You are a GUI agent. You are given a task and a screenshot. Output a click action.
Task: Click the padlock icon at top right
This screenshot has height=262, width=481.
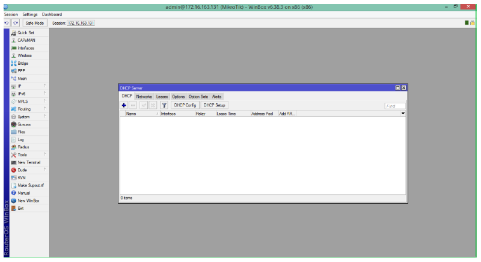(473, 23)
